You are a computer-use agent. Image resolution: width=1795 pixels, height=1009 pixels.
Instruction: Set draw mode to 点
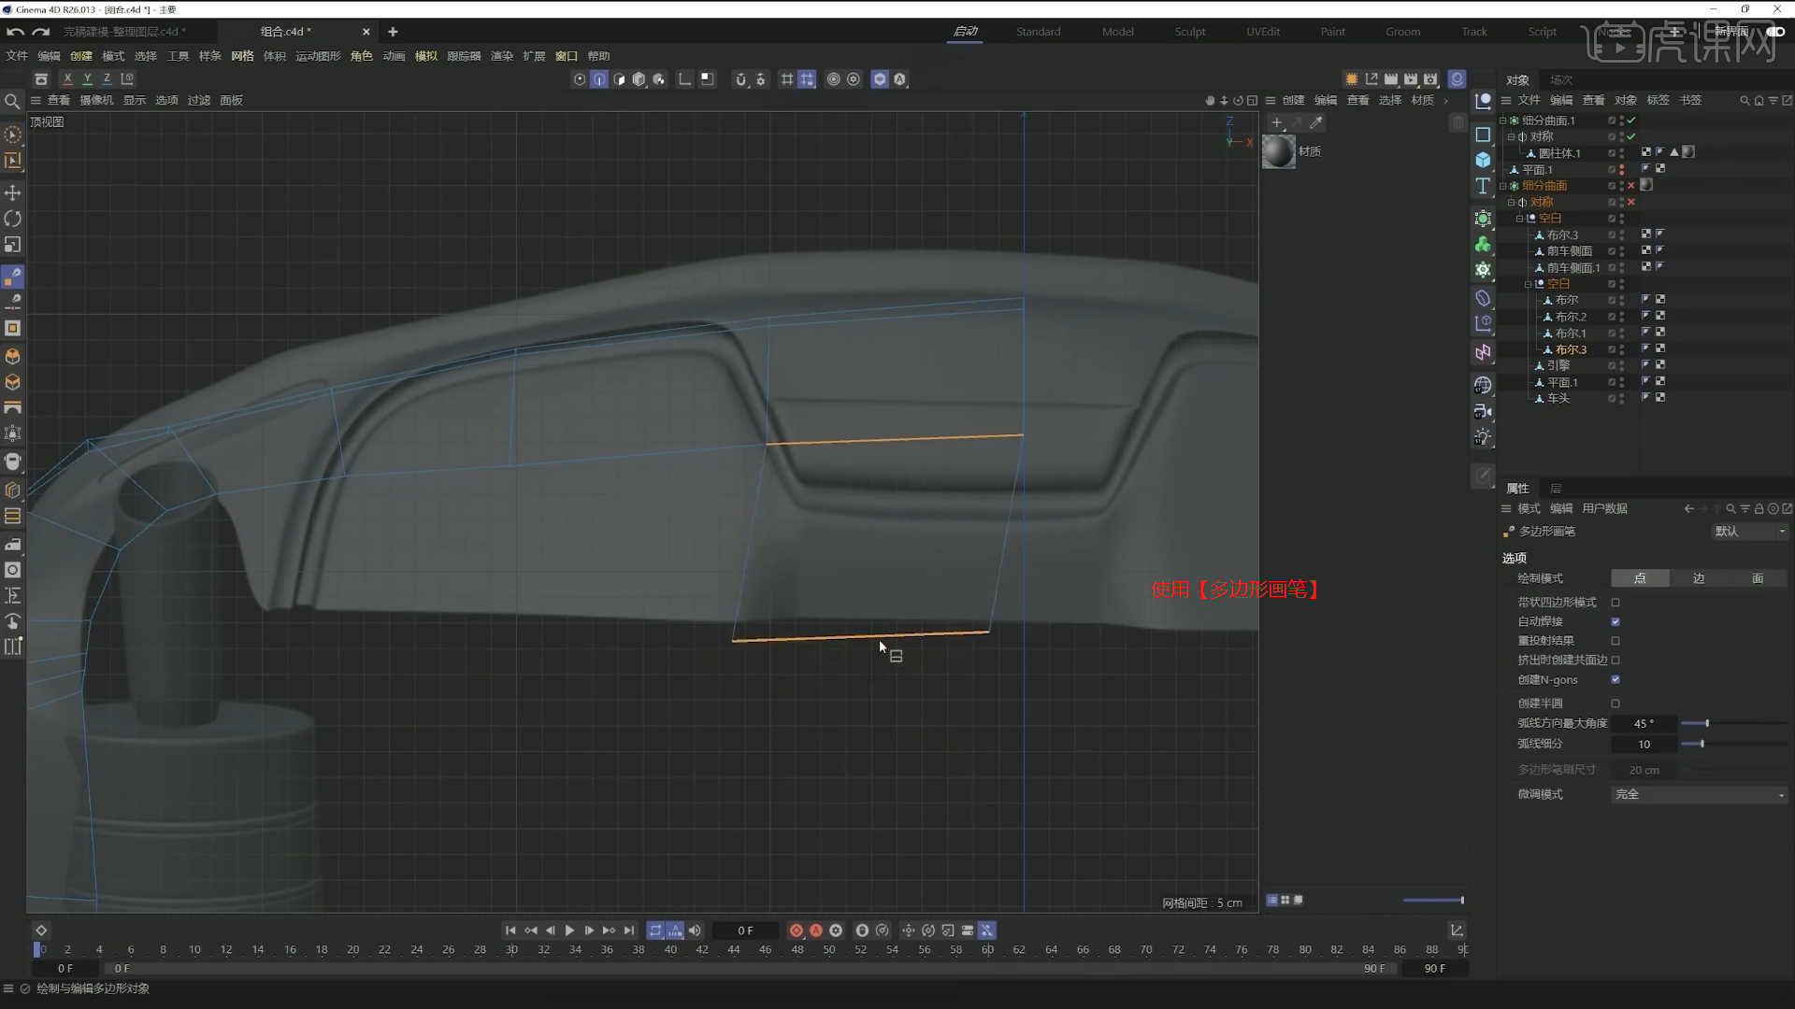(x=1640, y=579)
